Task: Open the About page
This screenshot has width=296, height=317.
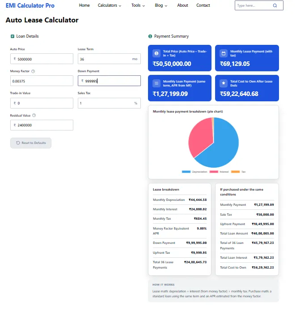Action: click(182, 5)
